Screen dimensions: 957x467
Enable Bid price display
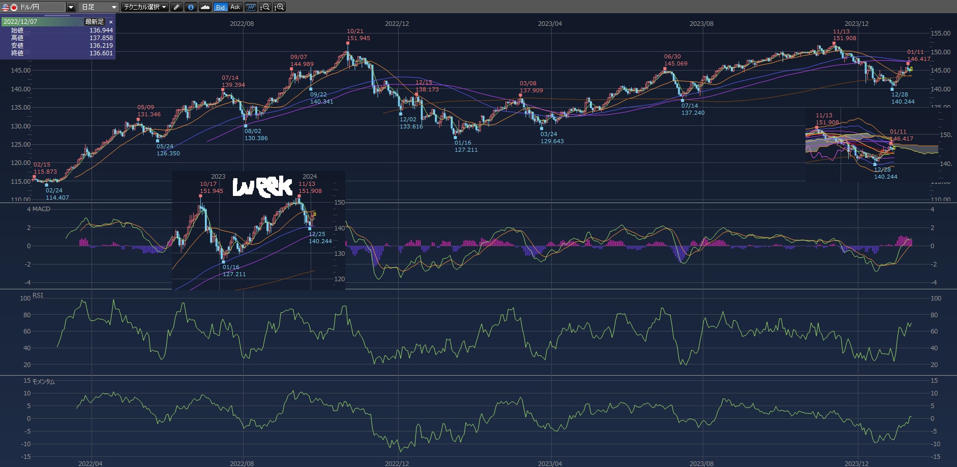click(x=220, y=7)
